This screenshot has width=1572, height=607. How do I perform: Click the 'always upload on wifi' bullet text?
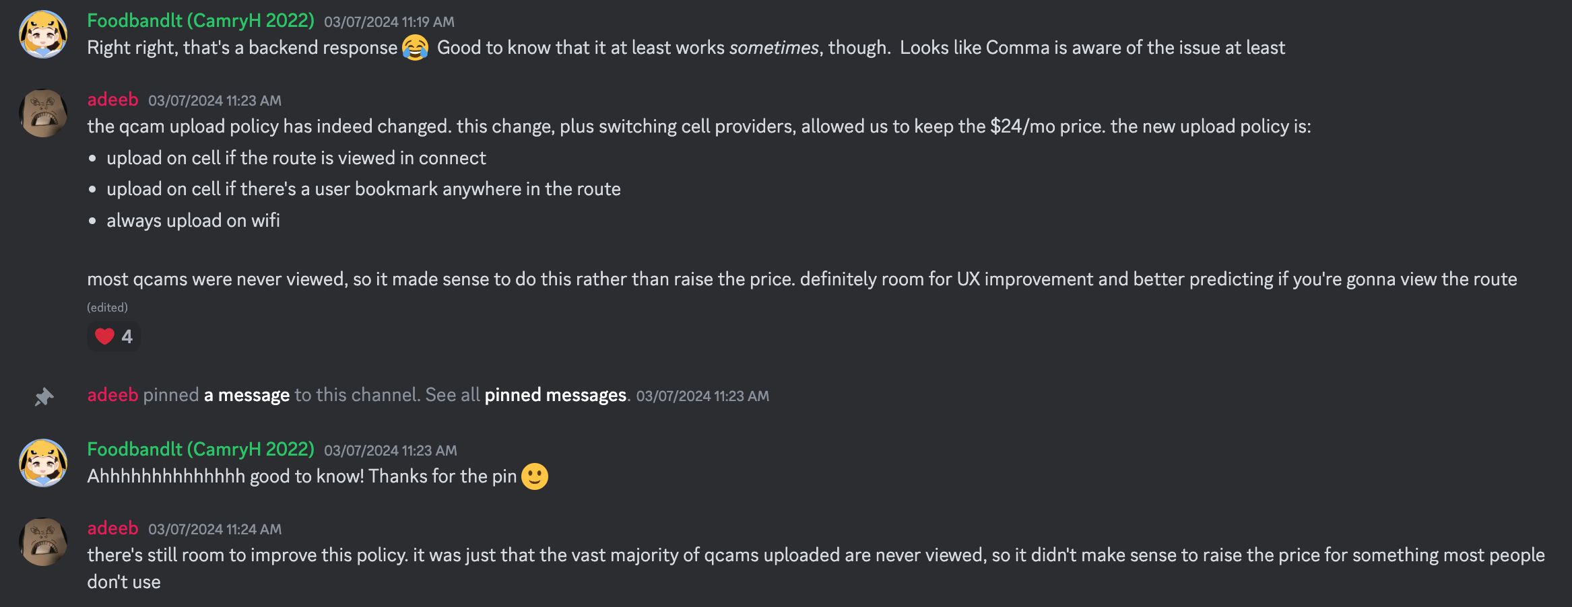tap(193, 221)
